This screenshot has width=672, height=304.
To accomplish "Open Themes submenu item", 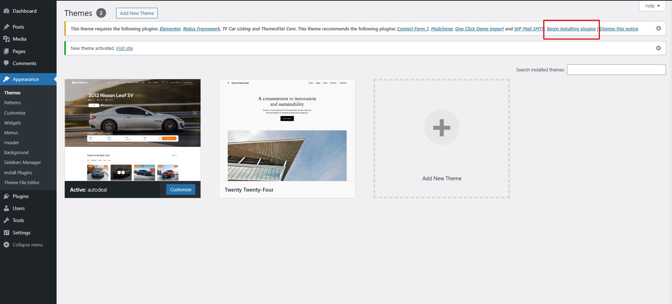I will point(12,93).
